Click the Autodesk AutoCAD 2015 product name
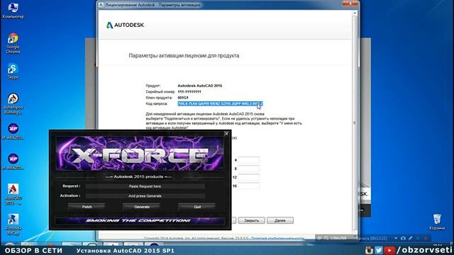Screen dimensions: 454x255 point(200,86)
